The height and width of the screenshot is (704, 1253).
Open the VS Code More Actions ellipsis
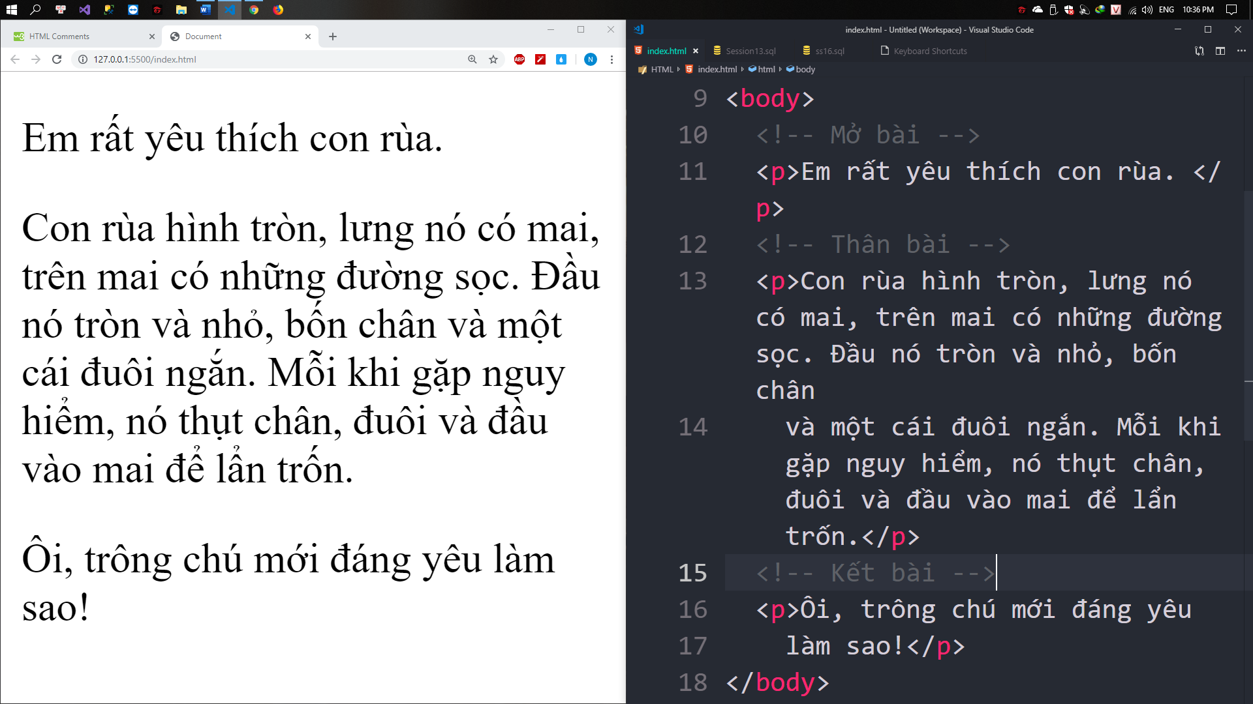point(1241,51)
